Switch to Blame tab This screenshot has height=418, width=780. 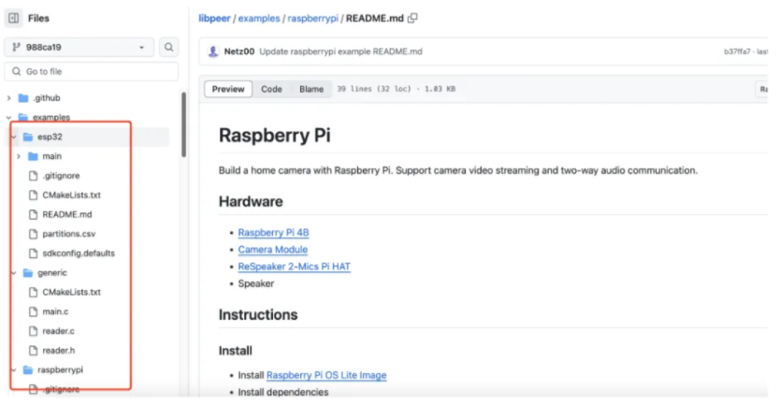[311, 89]
